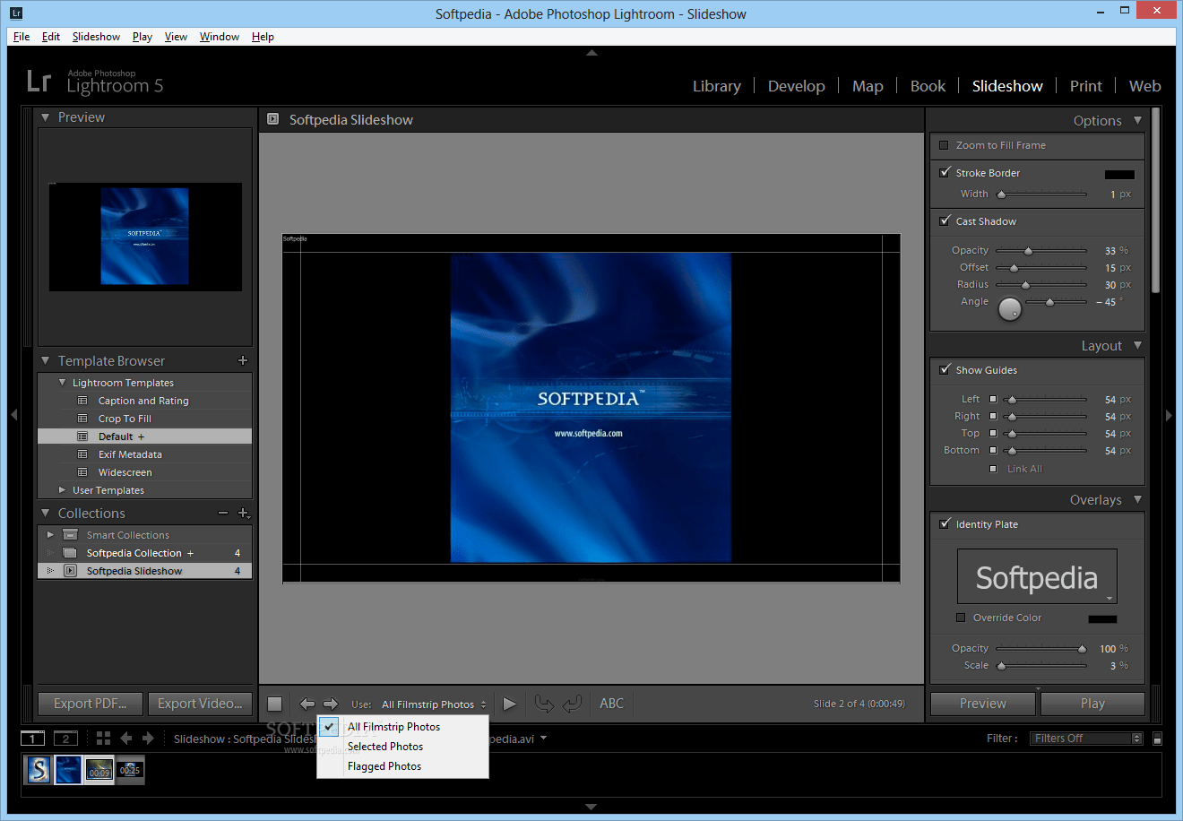The height and width of the screenshot is (821, 1183).
Task: Click the filmstrip go forward arrow
Action: point(149,738)
